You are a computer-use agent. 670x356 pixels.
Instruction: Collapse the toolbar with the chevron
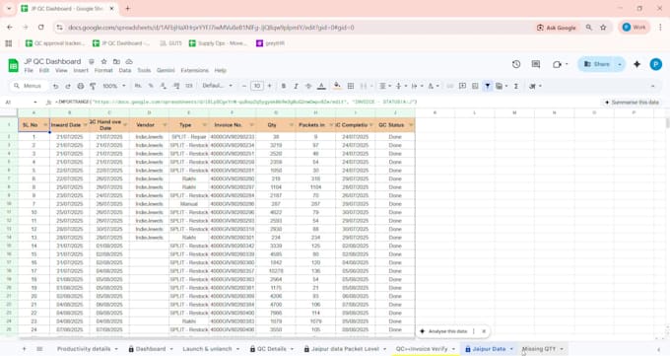[652, 86]
